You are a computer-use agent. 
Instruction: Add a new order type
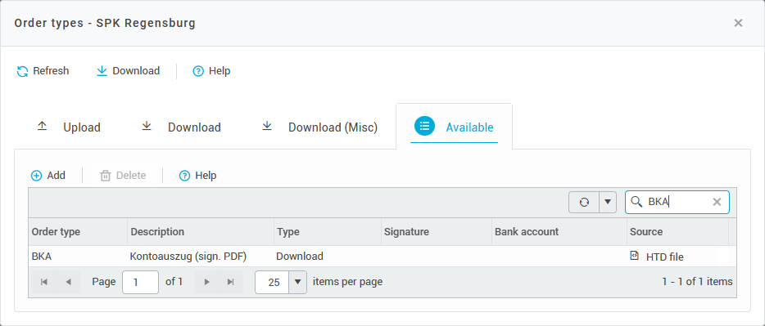(48, 175)
